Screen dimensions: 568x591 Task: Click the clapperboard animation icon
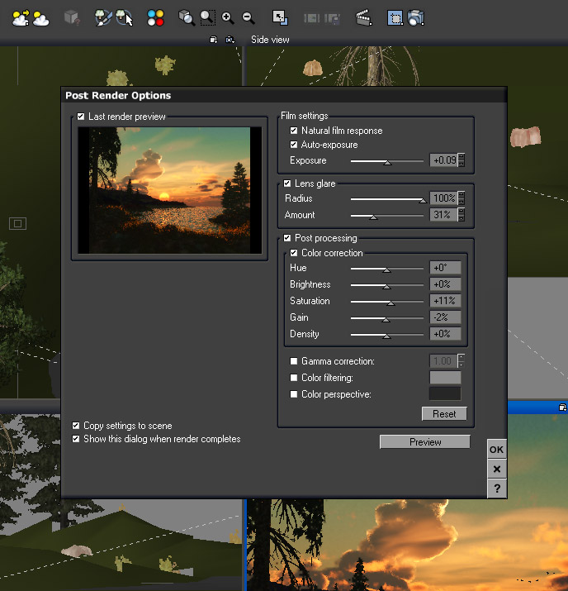pos(362,17)
